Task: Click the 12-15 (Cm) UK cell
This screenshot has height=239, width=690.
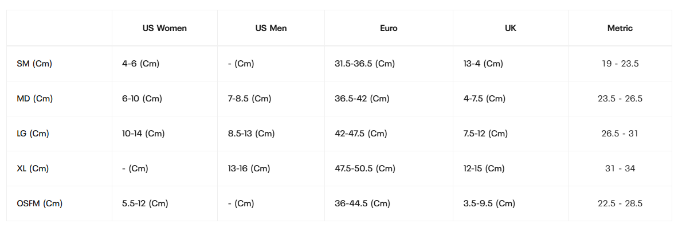Action: tap(484, 169)
